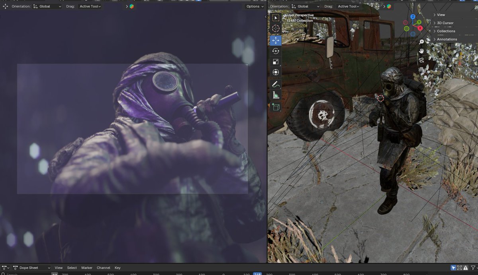Click the bottom blue negative Z gizmo circle
The image size is (478, 275).
coord(413,34)
